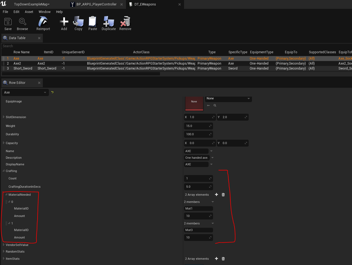Expand the Capacity property
Screen dimensions: 352x265
pos(4,143)
